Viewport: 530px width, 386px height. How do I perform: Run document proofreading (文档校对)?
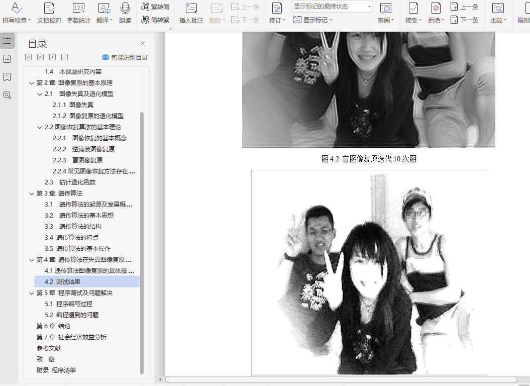(x=49, y=9)
